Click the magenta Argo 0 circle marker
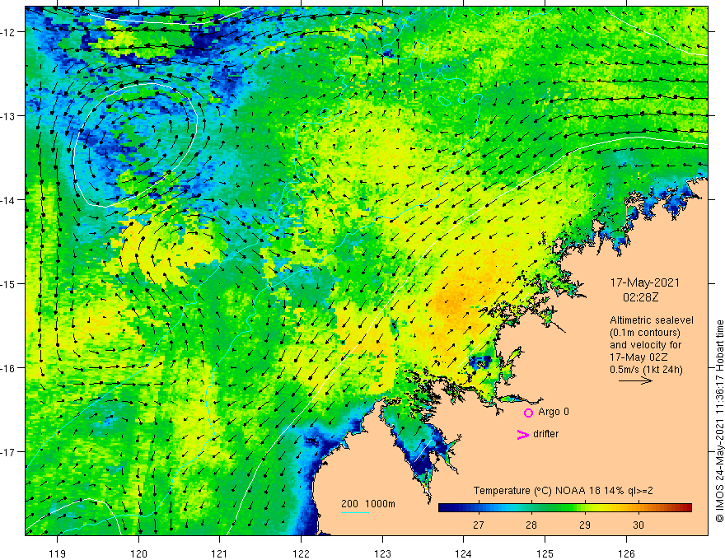The image size is (725, 560). tap(528, 413)
